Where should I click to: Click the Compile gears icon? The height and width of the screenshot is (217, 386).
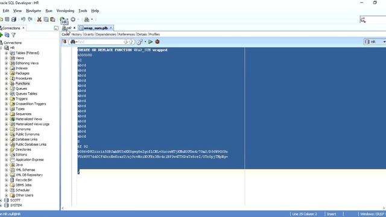click(139, 42)
